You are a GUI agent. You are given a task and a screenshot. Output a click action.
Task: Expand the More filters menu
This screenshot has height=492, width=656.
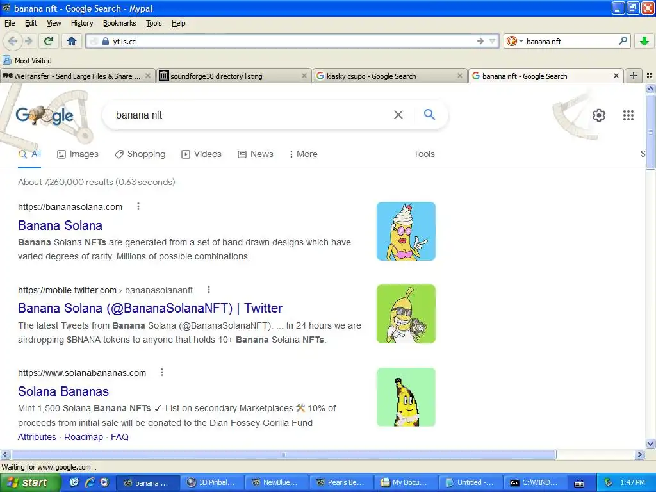pos(304,154)
